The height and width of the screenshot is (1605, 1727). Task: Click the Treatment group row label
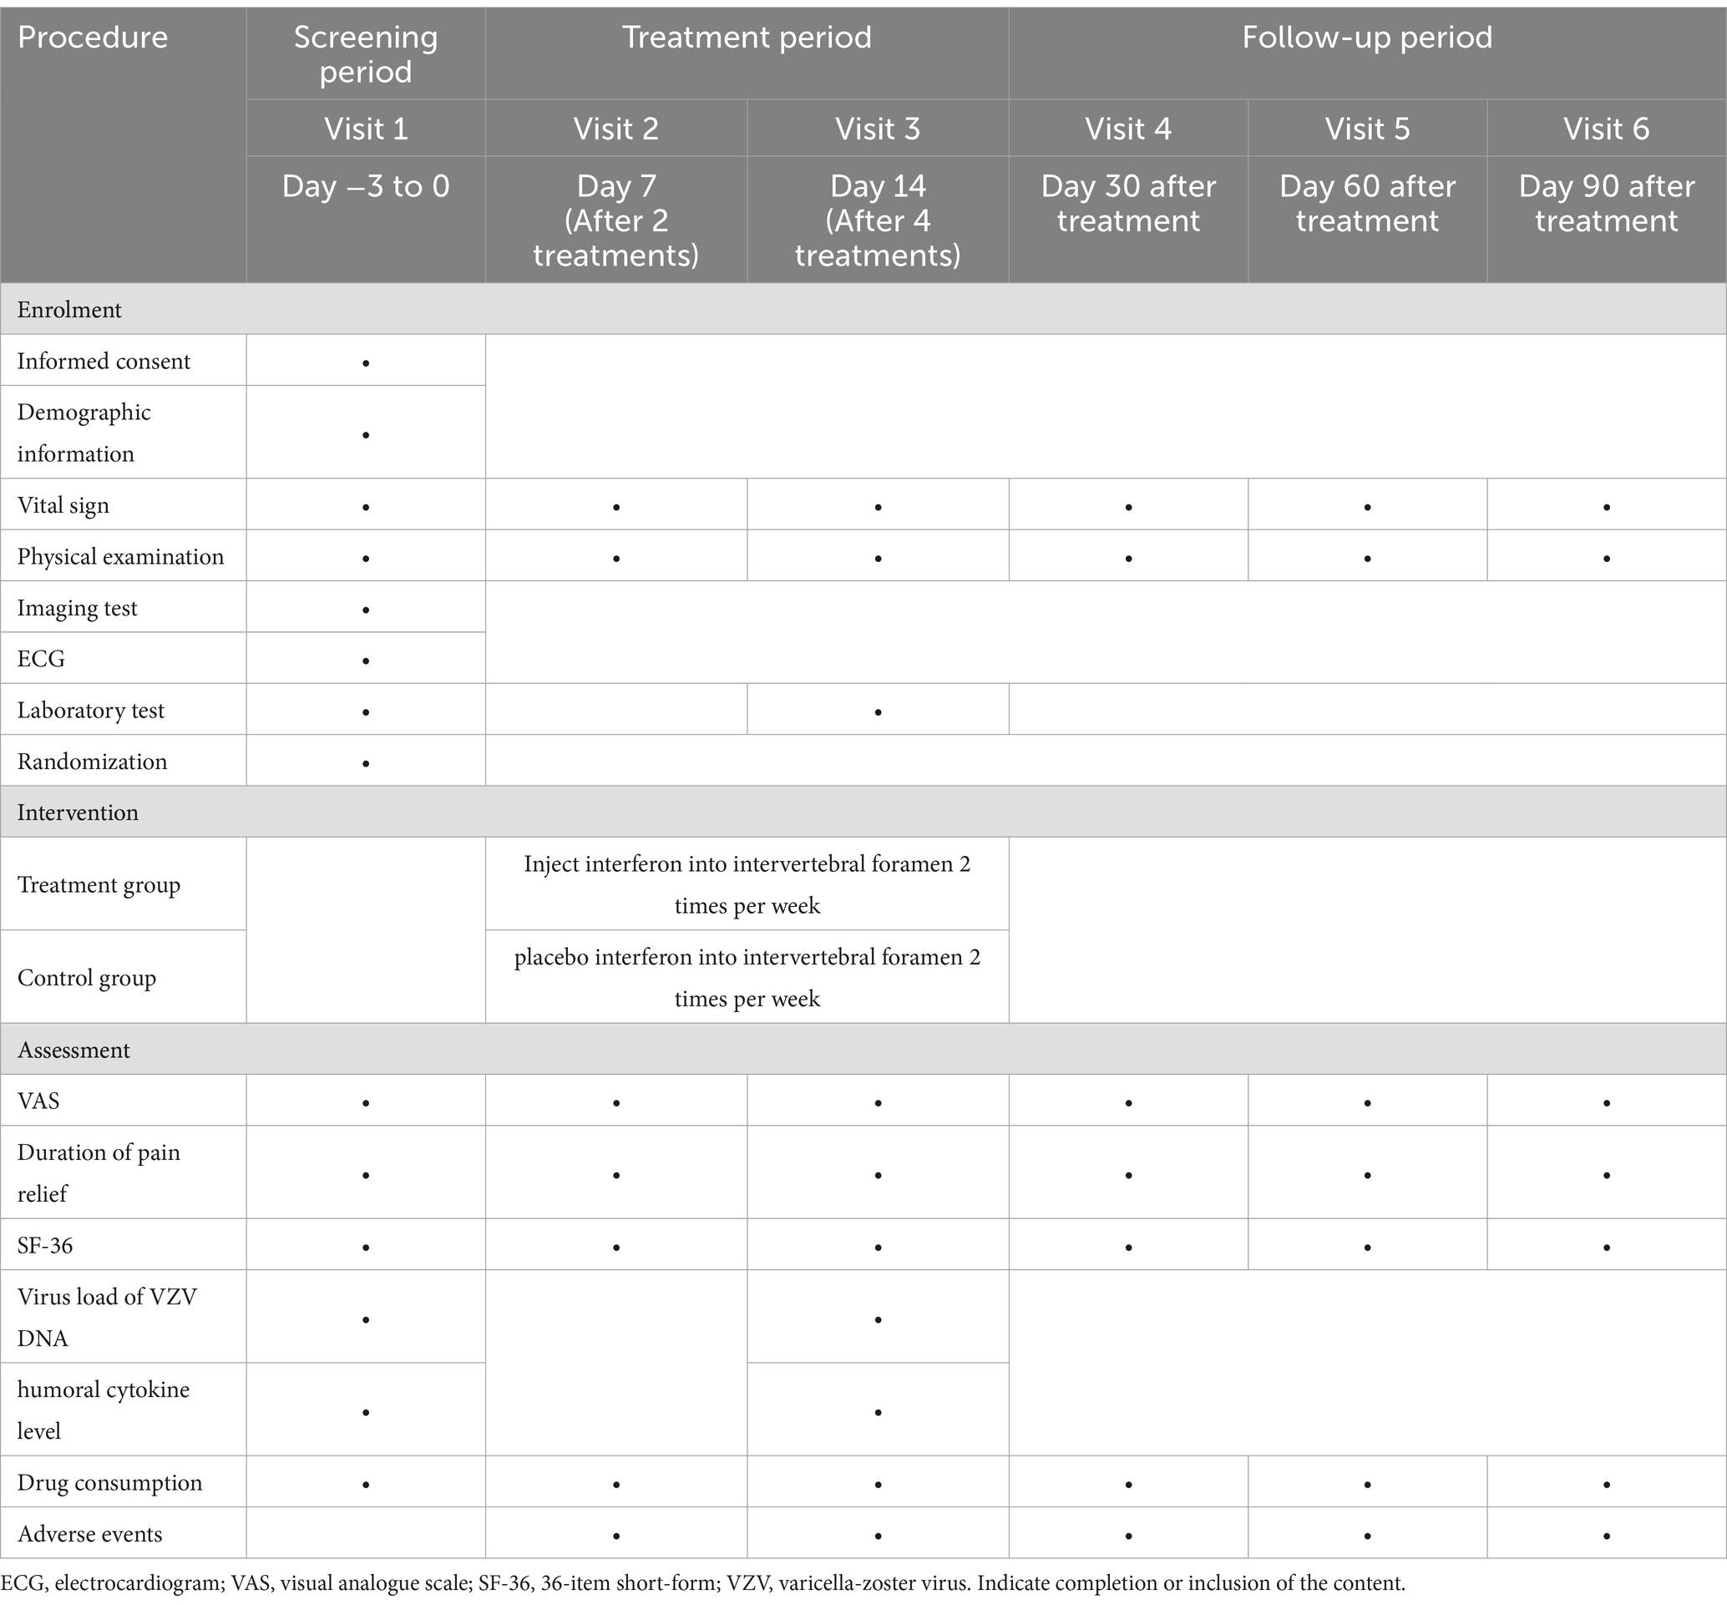tap(99, 885)
